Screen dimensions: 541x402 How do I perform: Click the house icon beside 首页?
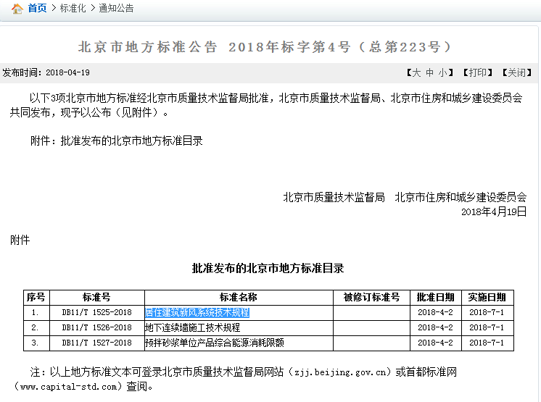click(17, 9)
